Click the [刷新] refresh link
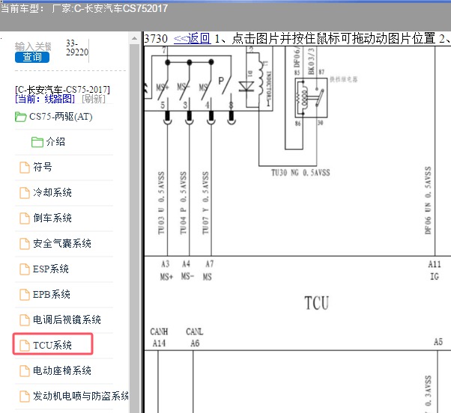The image size is (451, 413). 94,99
